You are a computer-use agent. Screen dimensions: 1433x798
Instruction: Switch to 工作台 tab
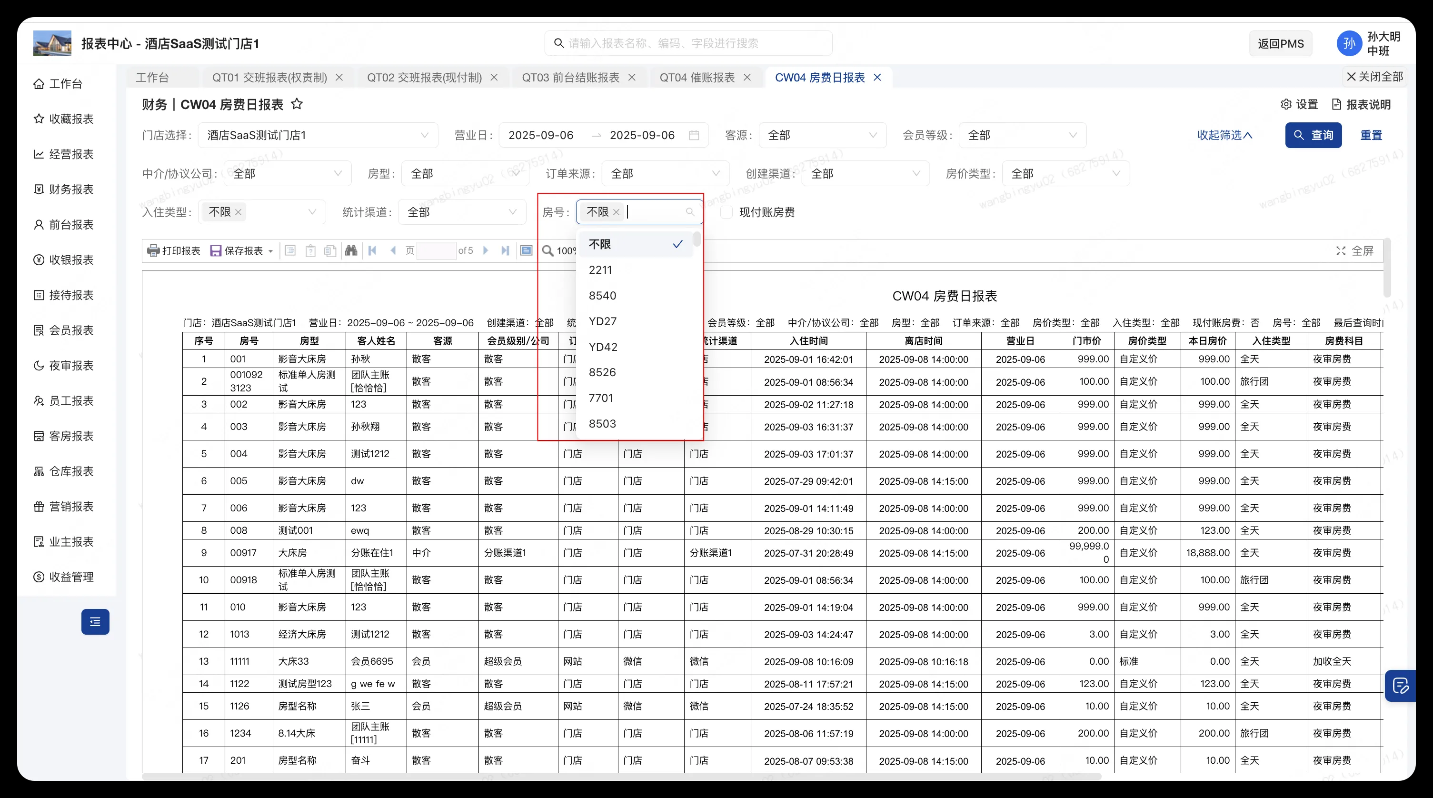(152, 77)
